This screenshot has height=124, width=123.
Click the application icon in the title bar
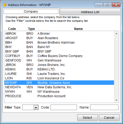click(5, 5)
